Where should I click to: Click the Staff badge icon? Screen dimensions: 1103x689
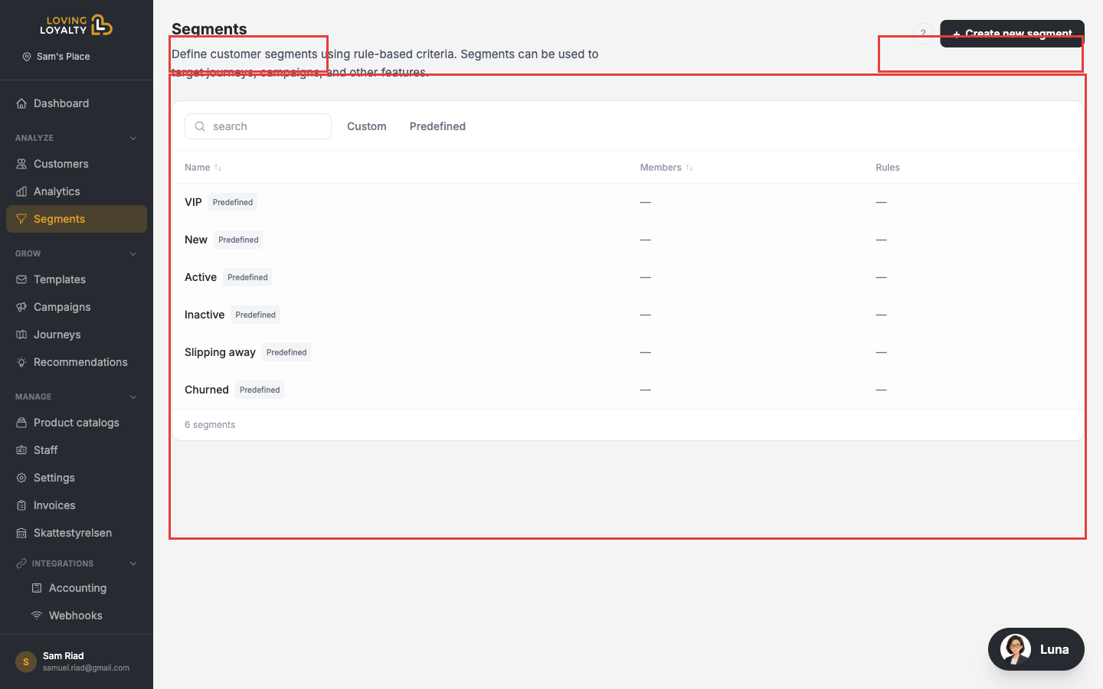coord(21,450)
